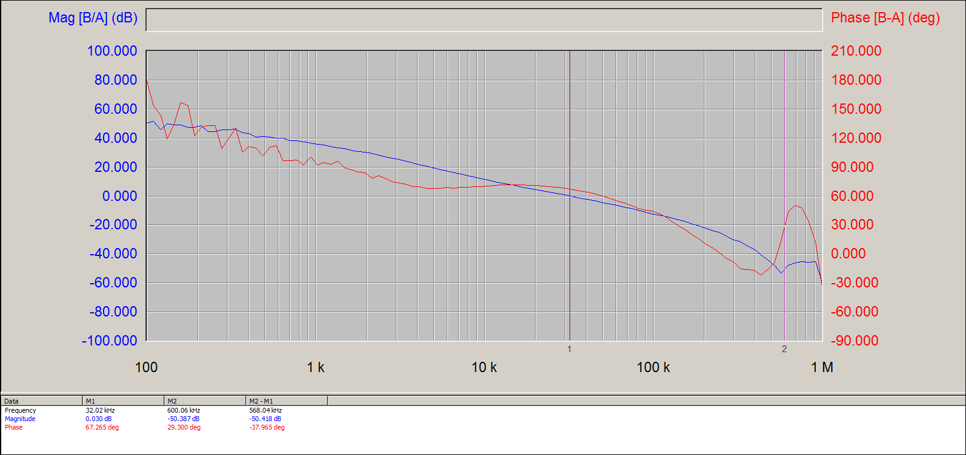This screenshot has height=455, width=966.
Task: Click the 0.000 magnitude axis label
Action: (120, 196)
